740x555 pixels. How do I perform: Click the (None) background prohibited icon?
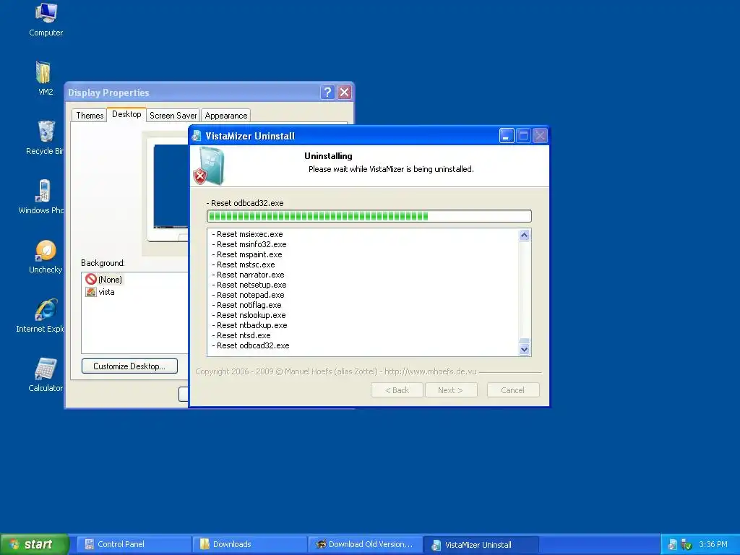[x=91, y=279]
